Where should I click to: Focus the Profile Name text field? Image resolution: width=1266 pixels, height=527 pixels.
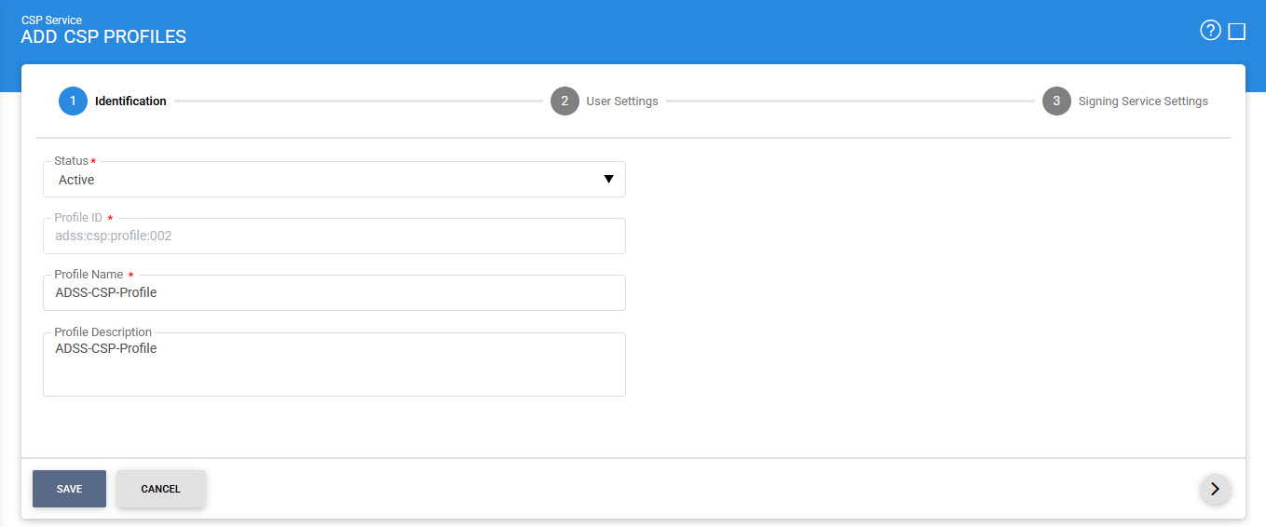click(334, 293)
